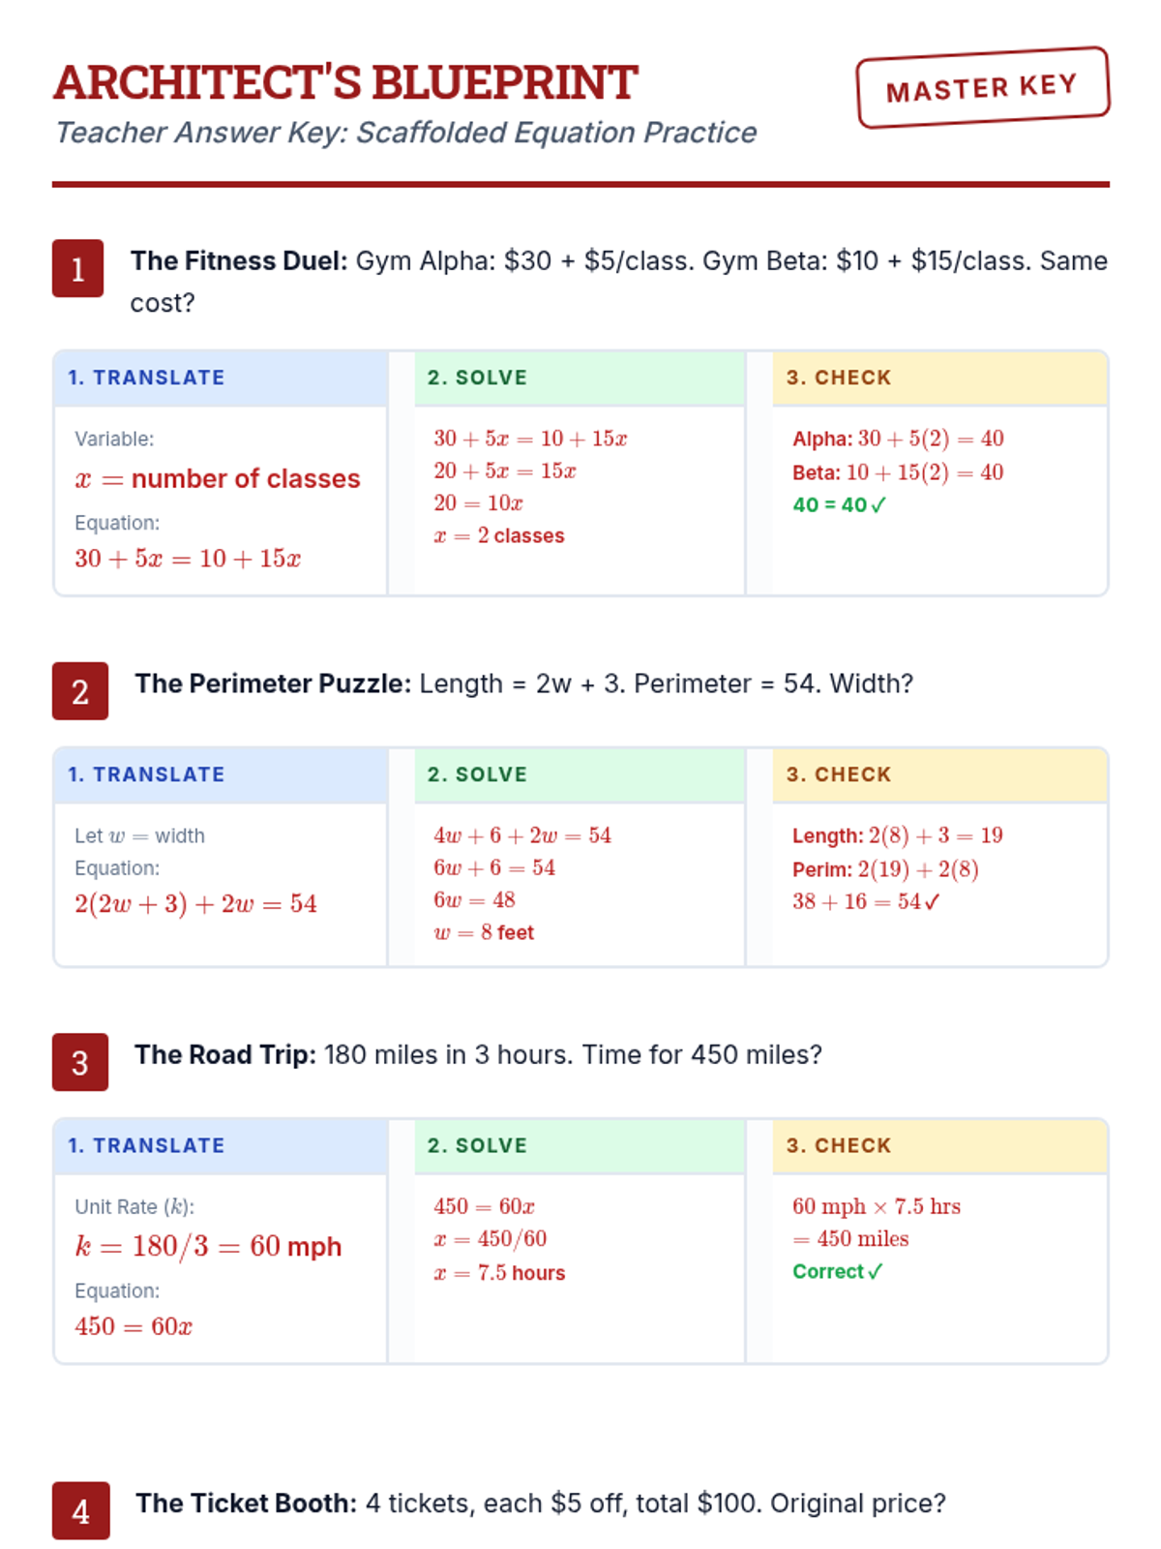This screenshot has height=1549, width=1161.
Task: Click the Teacher Answer Key subtitle
Action: coord(405,133)
